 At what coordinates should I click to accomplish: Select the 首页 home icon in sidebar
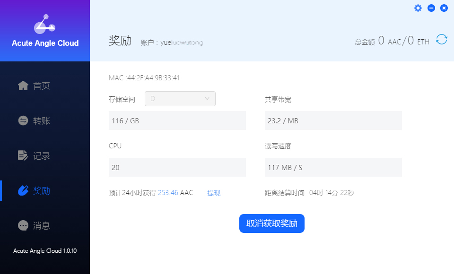click(x=23, y=85)
